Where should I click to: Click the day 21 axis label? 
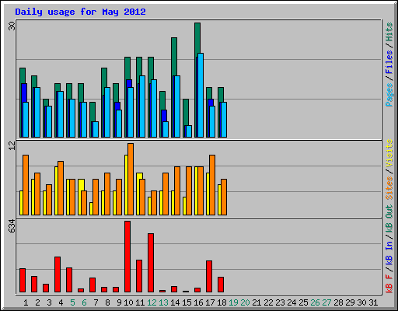click(257, 302)
